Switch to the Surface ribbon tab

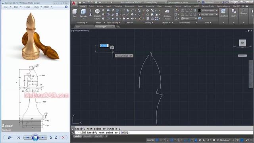(100, 6)
